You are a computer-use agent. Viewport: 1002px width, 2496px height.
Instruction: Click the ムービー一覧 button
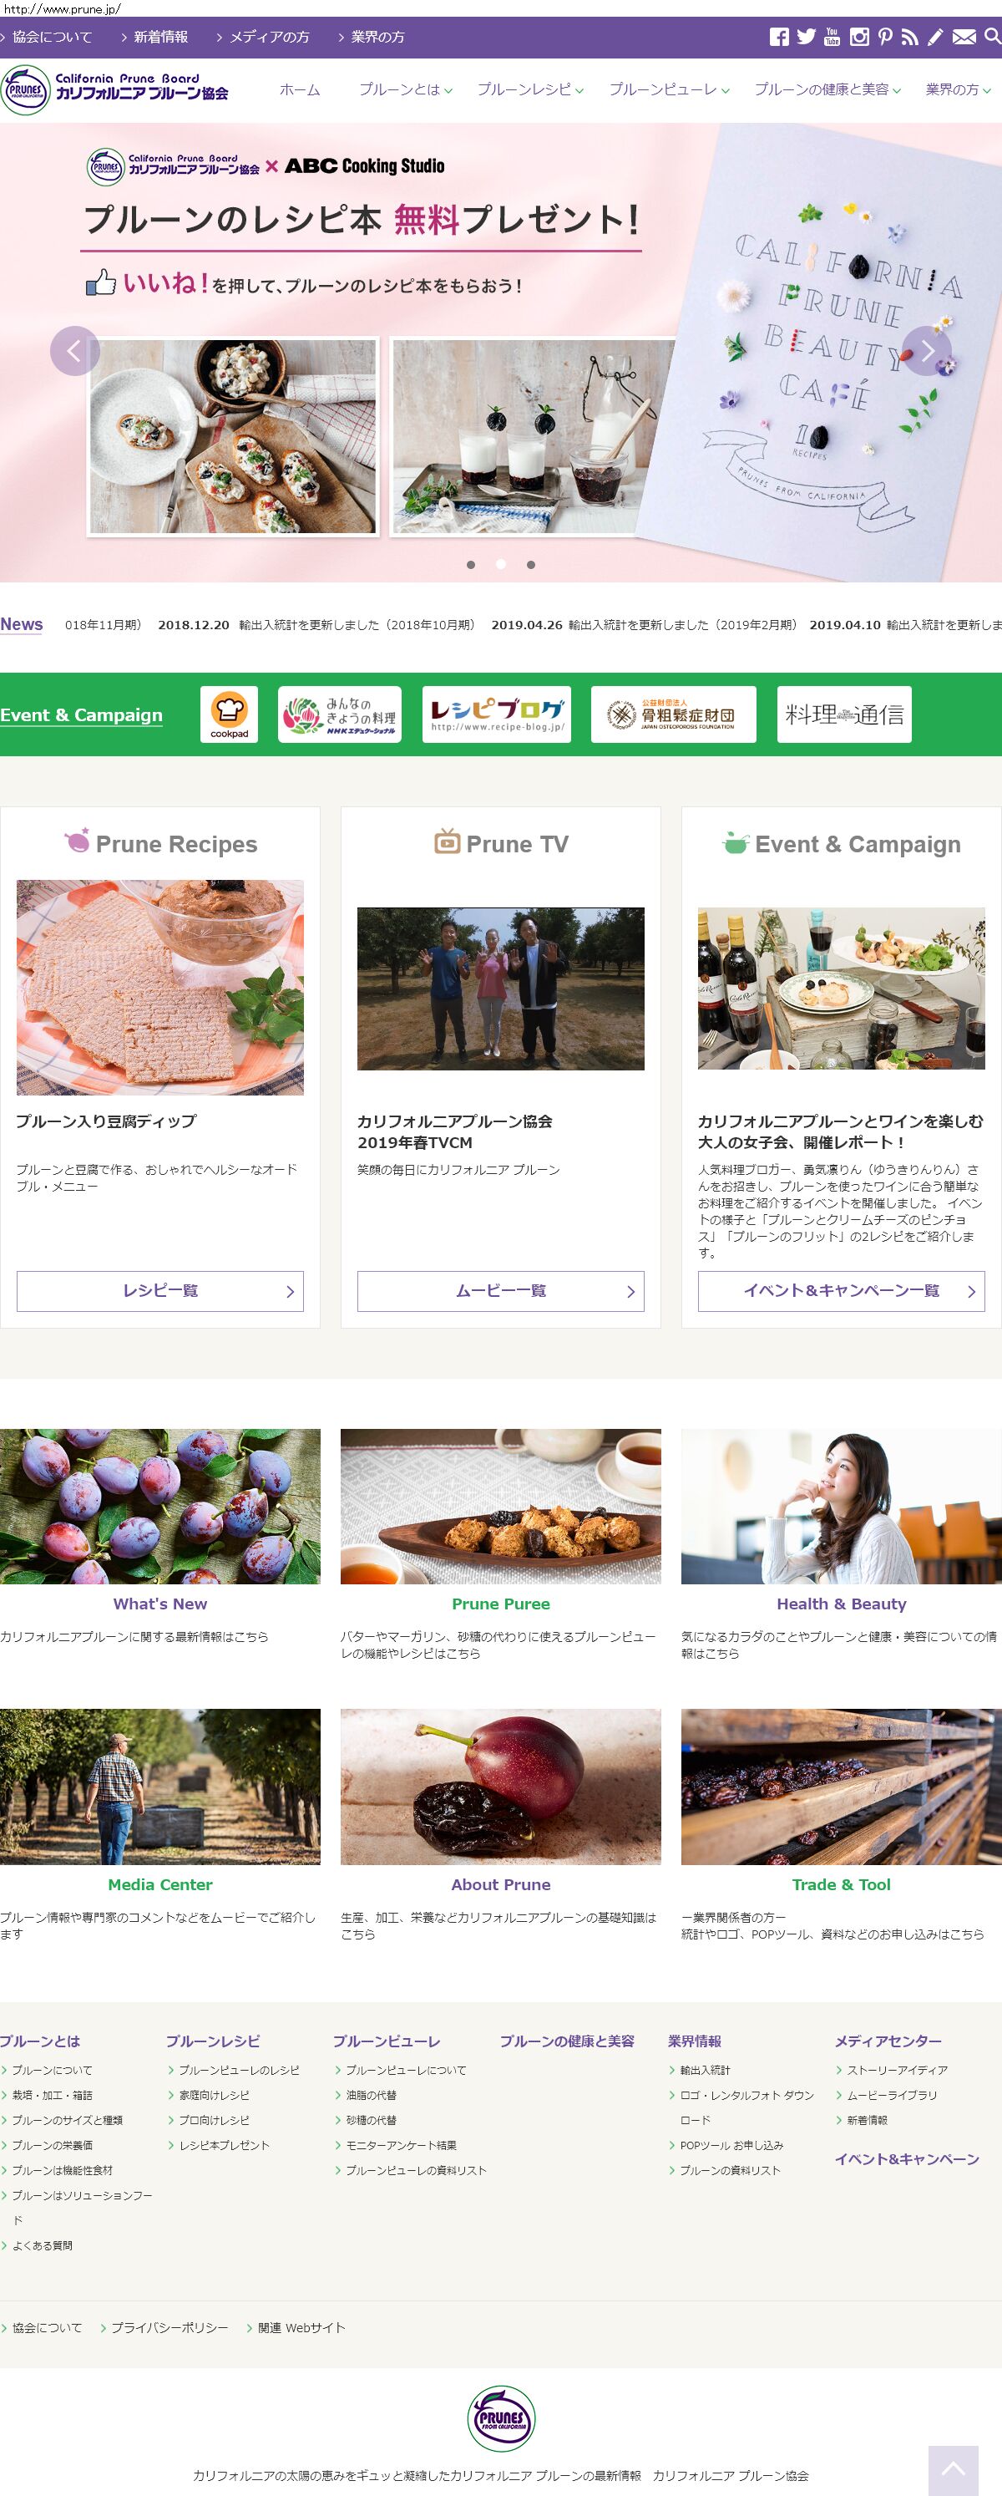pos(500,1291)
